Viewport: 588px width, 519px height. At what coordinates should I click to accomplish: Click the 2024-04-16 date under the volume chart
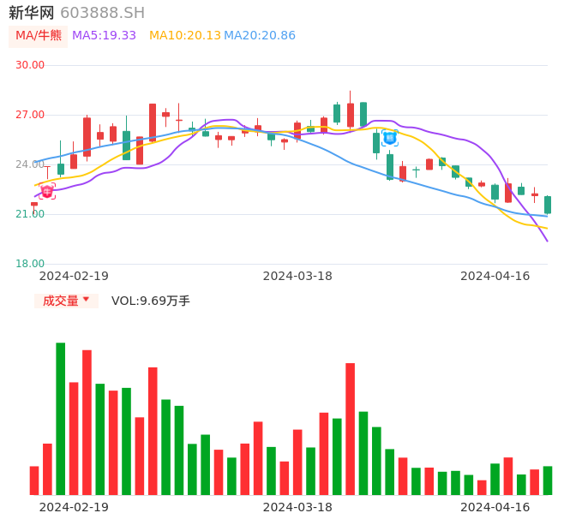[x=495, y=507]
